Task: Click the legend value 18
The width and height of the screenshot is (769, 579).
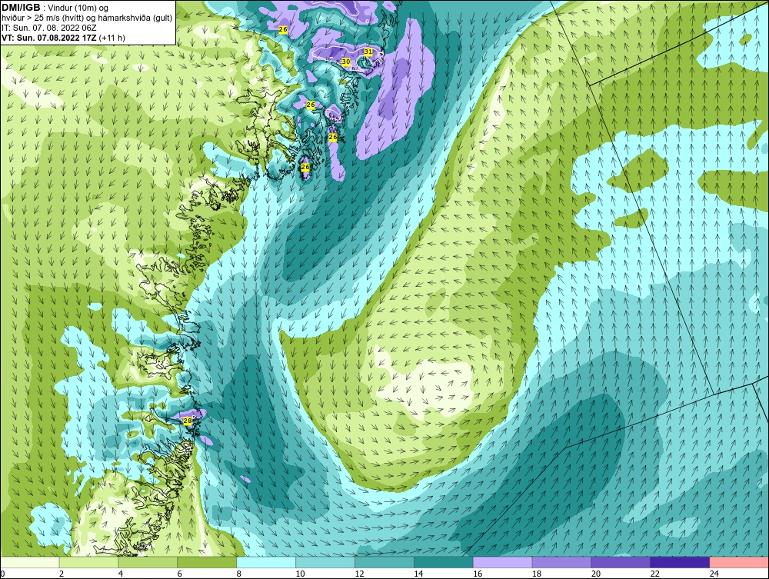Action: point(537,574)
